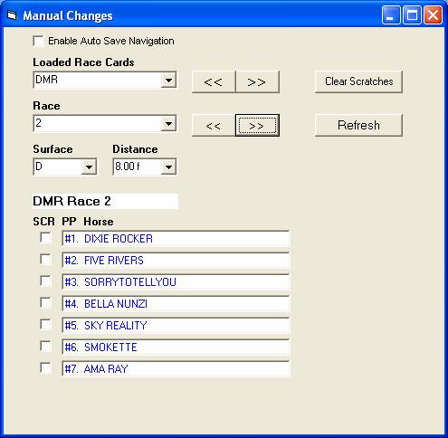The width and height of the screenshot is (448, 438).
Task: Open the Surface dropdown
Action: (x=89, y=167)
